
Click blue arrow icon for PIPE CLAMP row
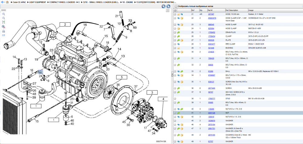click(178, 44)
